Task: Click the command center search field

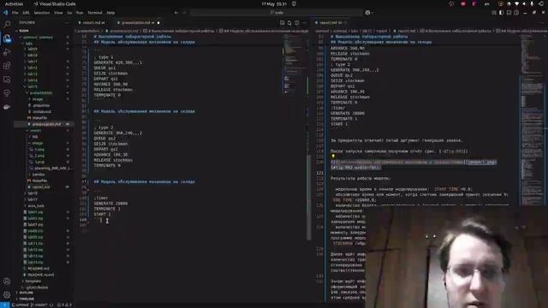Action: 277,13
